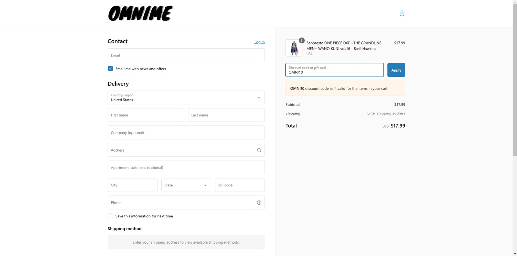Click the Phone input field
Image resolution: width=517 pixels, height=256 pixels.
186,203
